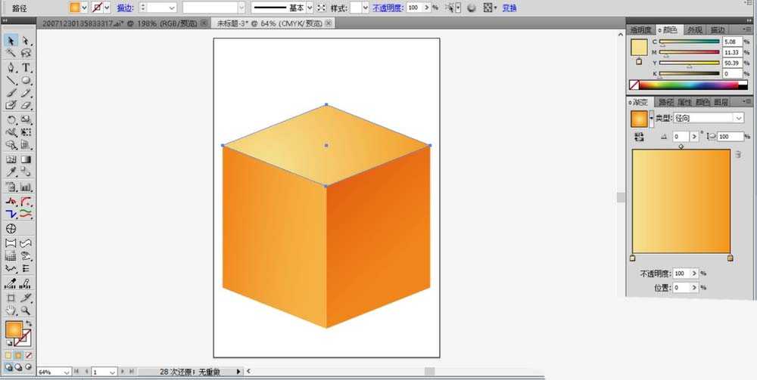Select the Lasso tool
The image size is (757, 380).
[x=26, y=54]
